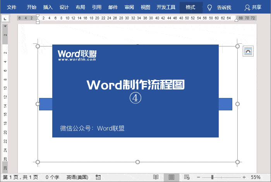Screen dimensions: 271x182
Task: Open the 格式 (Format) tab
Action: (190, 7)
